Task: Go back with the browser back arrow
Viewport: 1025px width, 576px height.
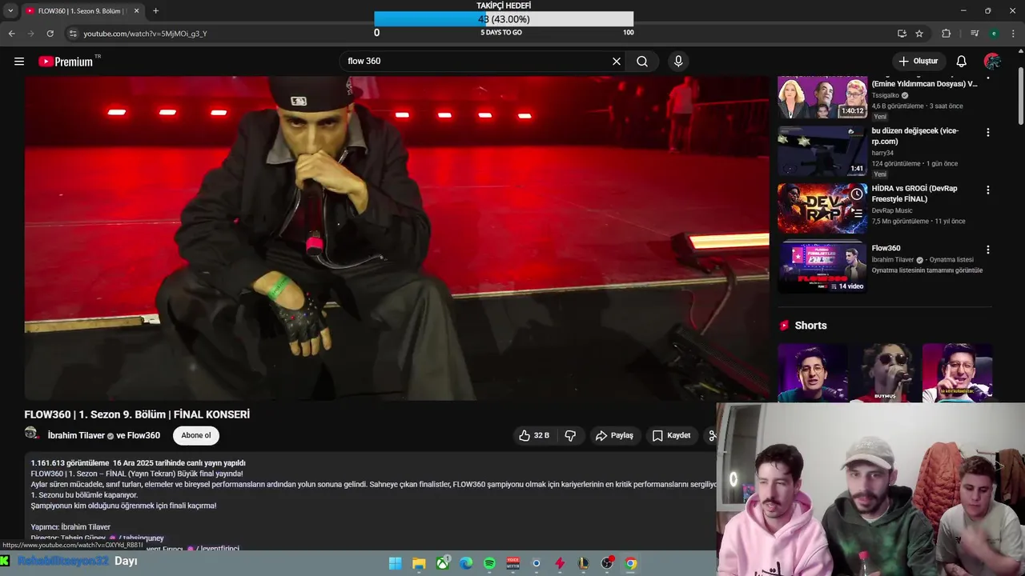Action: click(x=11, y=34)
